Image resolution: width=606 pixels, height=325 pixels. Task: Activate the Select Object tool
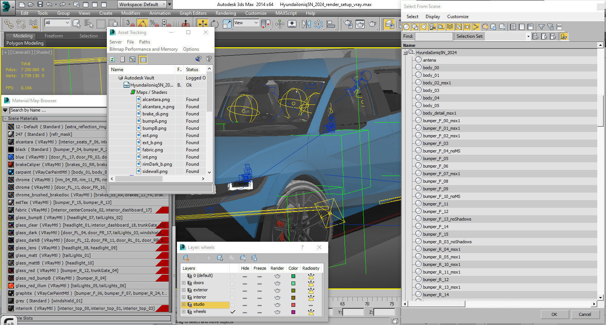[77, 24]
